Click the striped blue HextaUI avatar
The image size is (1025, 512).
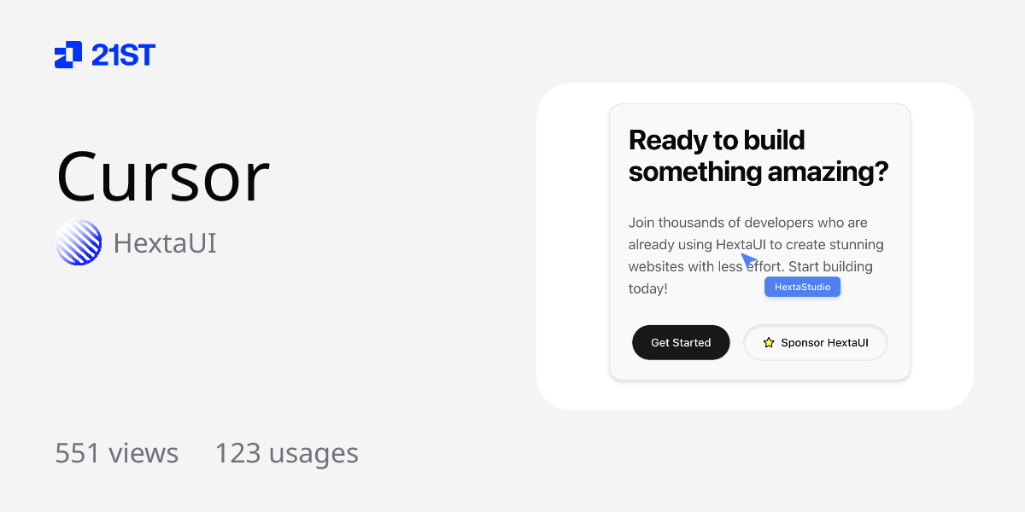(x=79, y=242)
